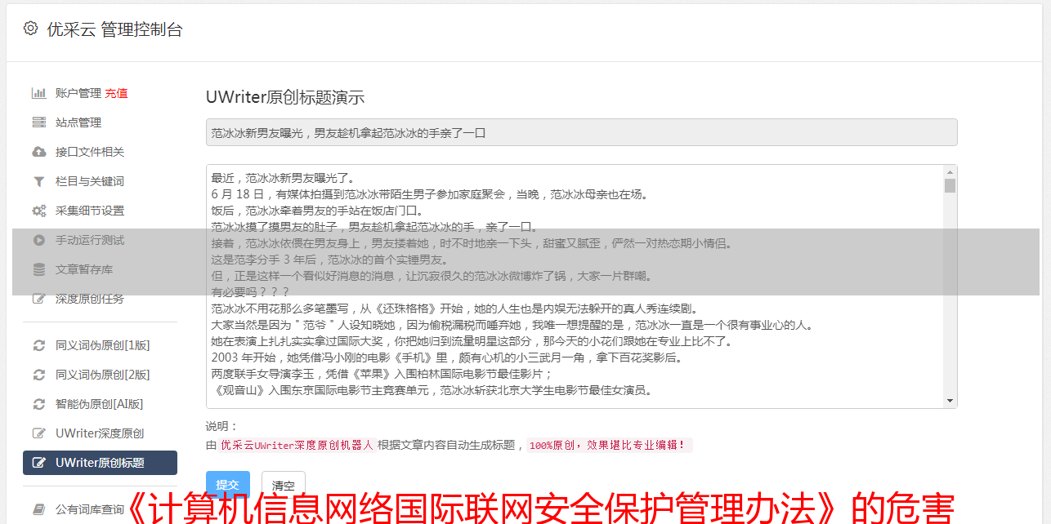Click the textarea scrollbar down arrow
Image resolution: width=1051 pixels, height=524 pixels.
[x=950, y=401]
